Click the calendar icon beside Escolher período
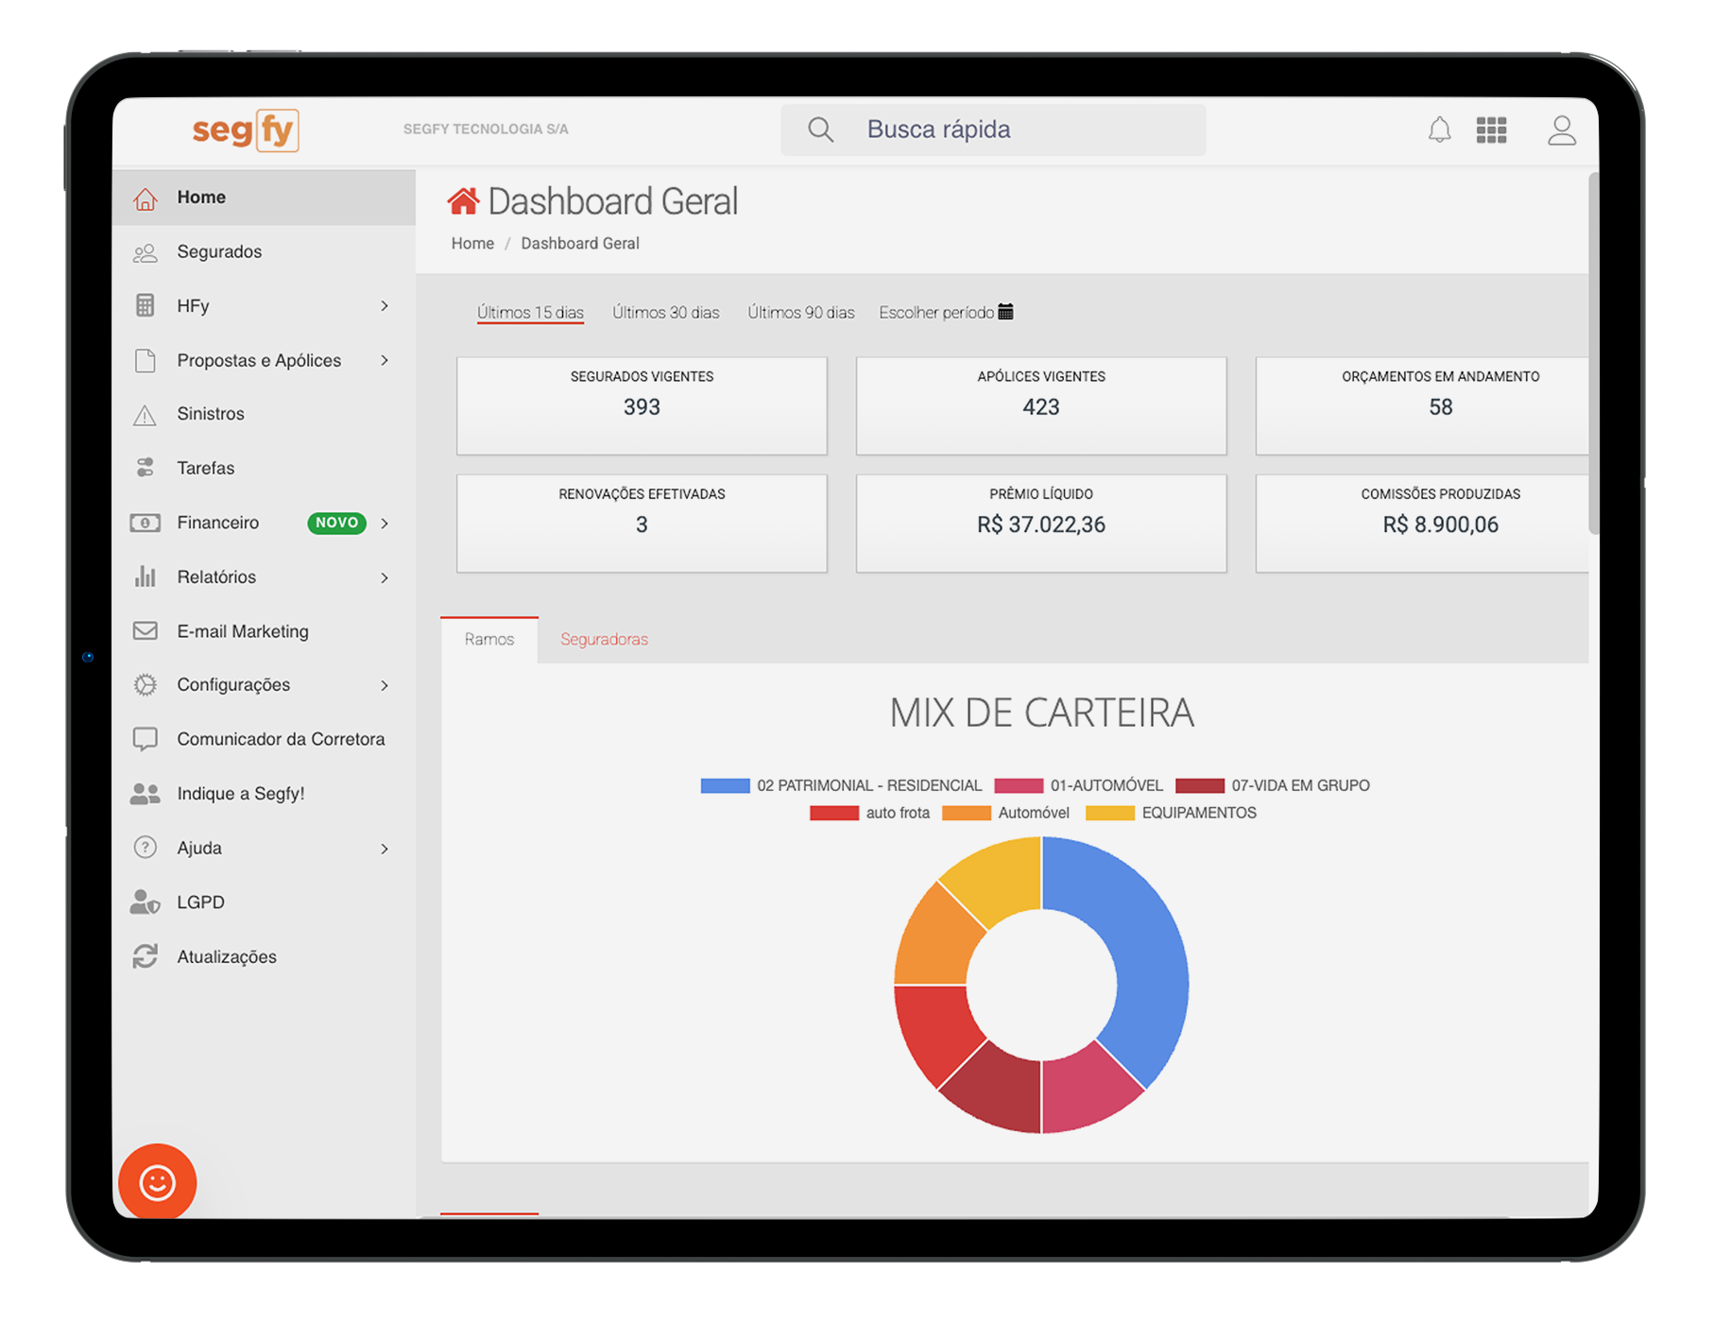 tap(1006, 312)
